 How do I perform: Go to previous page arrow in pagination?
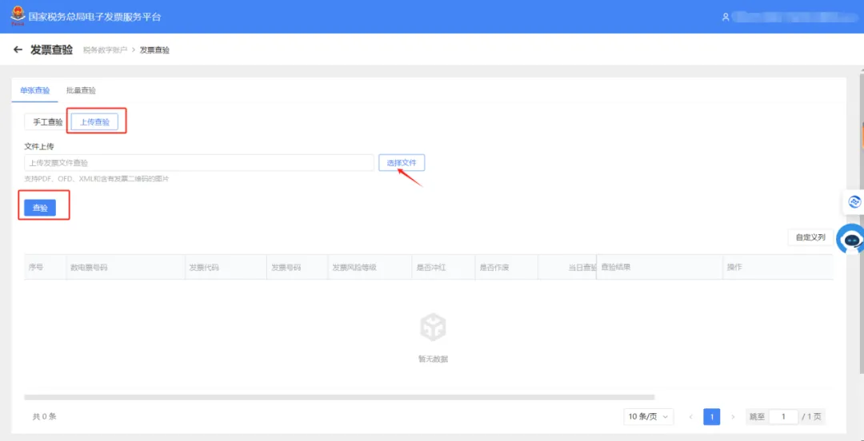(691, 417)
